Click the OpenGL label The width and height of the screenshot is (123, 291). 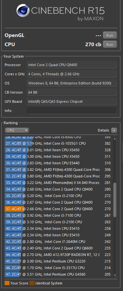[x=14, y=35]
